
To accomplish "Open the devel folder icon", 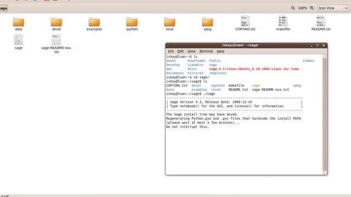I will [56, 22].
